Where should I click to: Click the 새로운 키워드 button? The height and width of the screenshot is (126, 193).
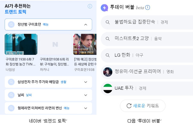pos(142,106)
